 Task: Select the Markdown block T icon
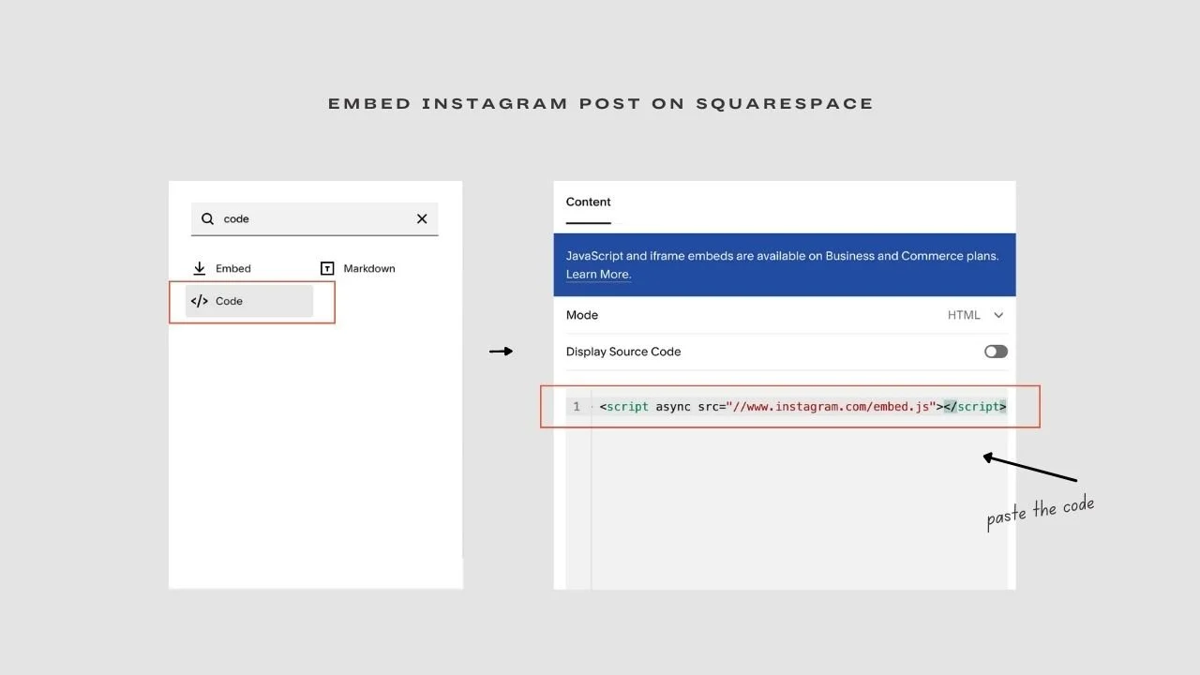(327, 268)
